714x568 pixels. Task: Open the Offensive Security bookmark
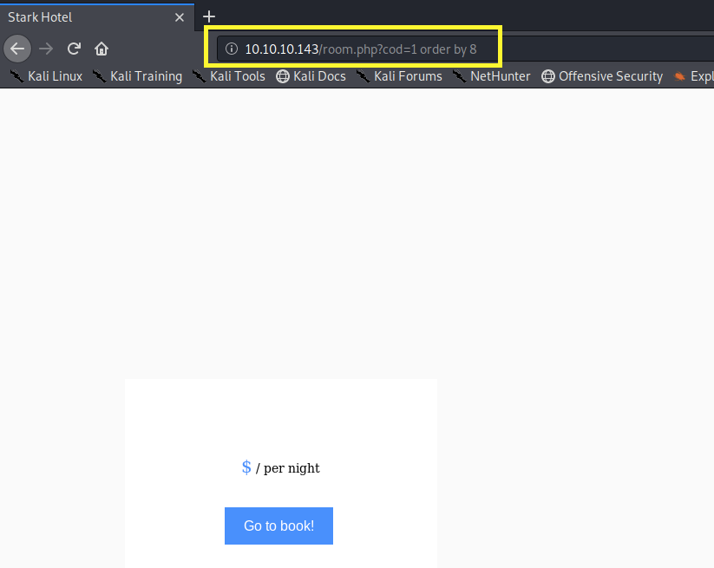click(x=602, y=76)
